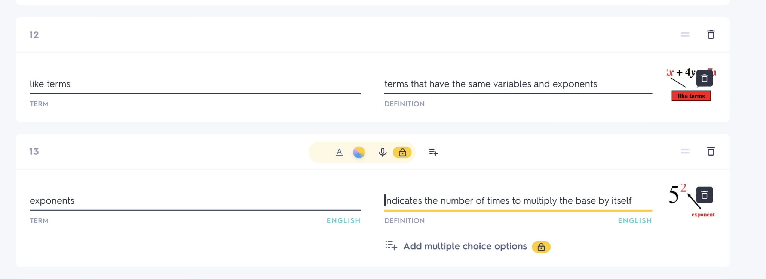Image resolution: width=766 pixels, height=279 pixels.
Task: Click the yellow lock icon in the card toolbar
Action: pyautogui.click(x=402, y=152)
